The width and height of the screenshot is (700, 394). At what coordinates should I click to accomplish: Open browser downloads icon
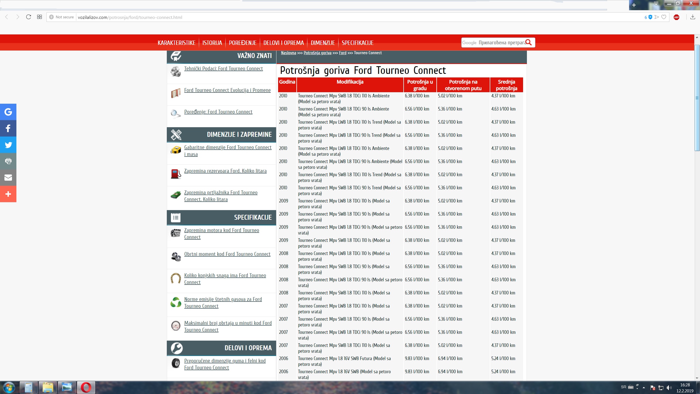tap(693, 17)
